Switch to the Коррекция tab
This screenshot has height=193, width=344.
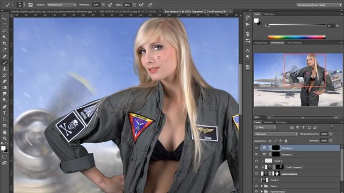261,43
